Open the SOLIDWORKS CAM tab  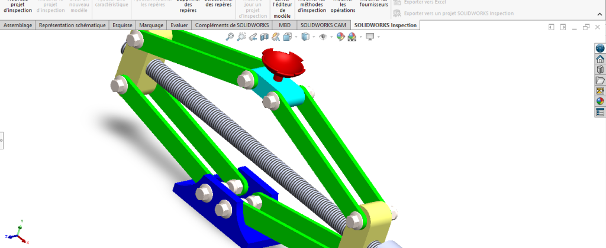324,25
